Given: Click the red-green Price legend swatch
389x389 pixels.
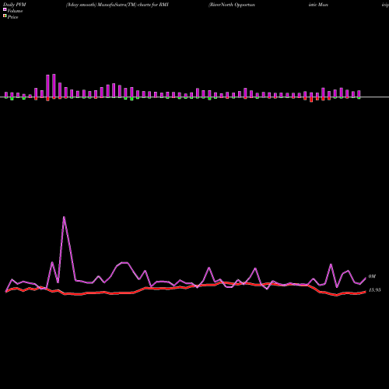Looking at the screenshot, I should pos(5,16).
